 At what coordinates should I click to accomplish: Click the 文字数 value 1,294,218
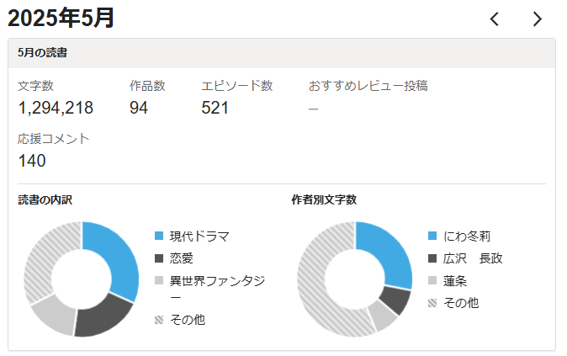pos(56,108)
